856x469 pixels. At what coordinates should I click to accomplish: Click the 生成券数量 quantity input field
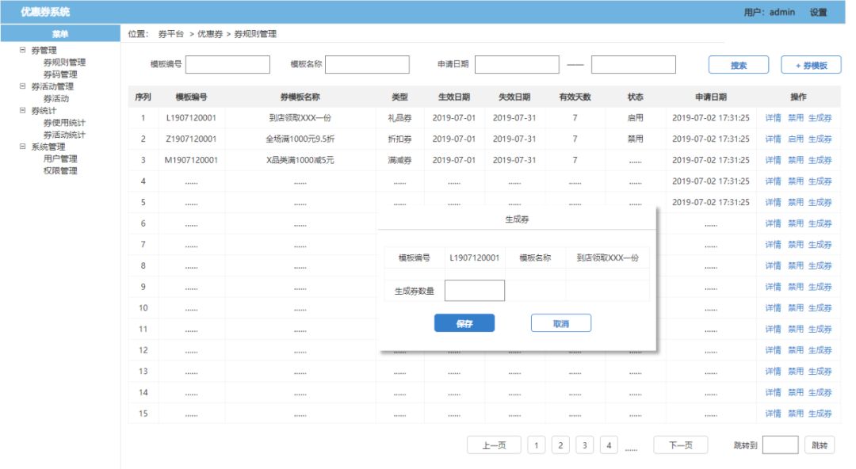(474, 291)
